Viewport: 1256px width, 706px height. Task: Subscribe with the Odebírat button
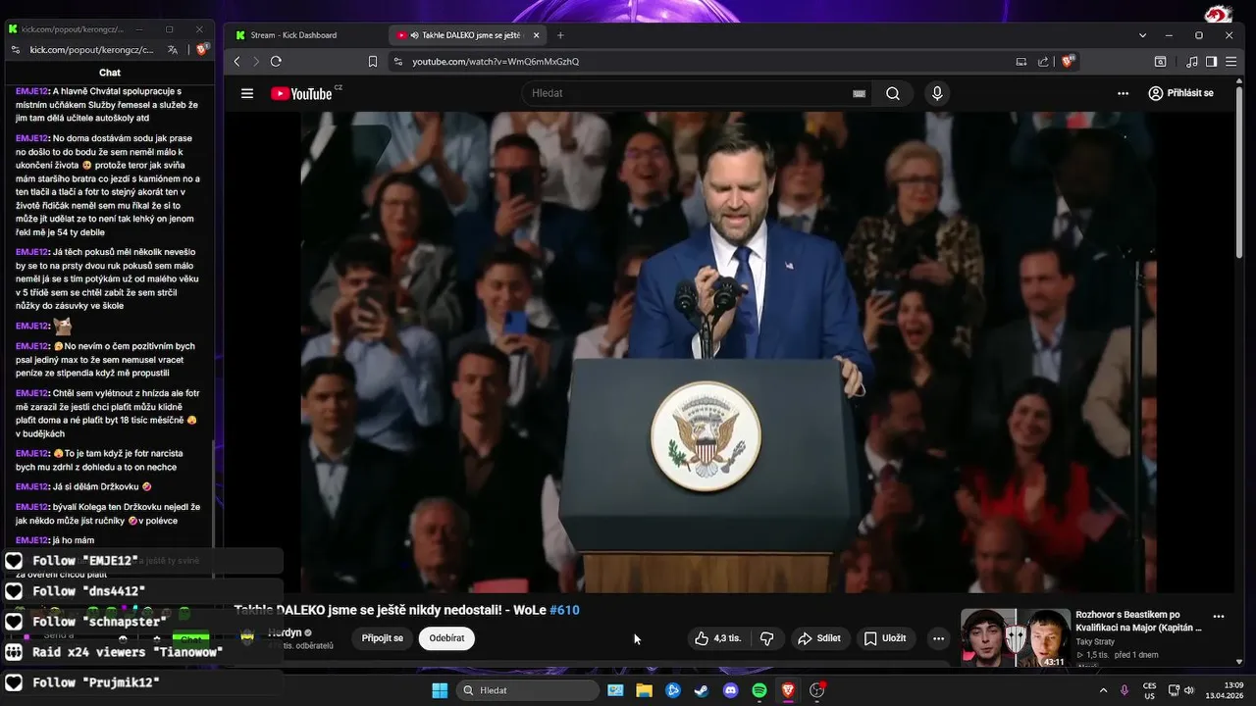(x=446, y=638)
